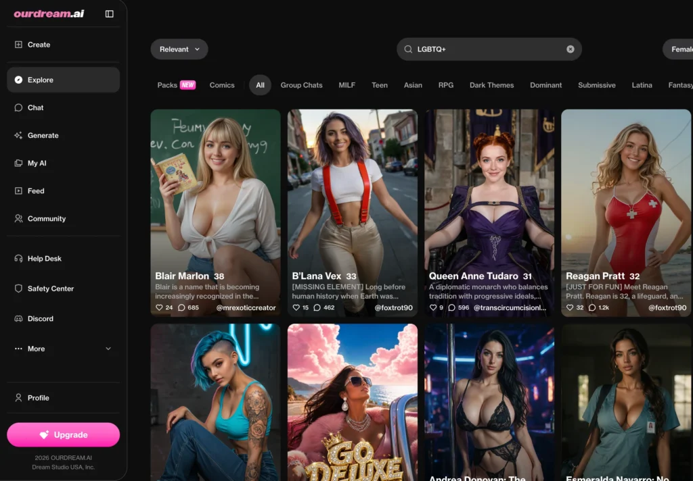This screenshot has height=481, width=693.
Task: Open the Blair Marlon character card
Action: [x=215, y=213]
